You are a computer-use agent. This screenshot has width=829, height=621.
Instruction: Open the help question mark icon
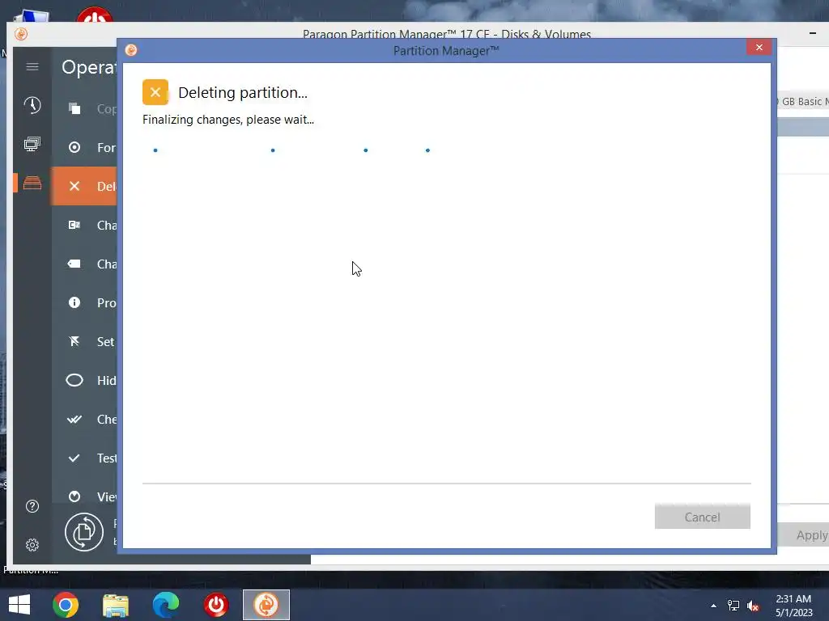click(32, 506)
